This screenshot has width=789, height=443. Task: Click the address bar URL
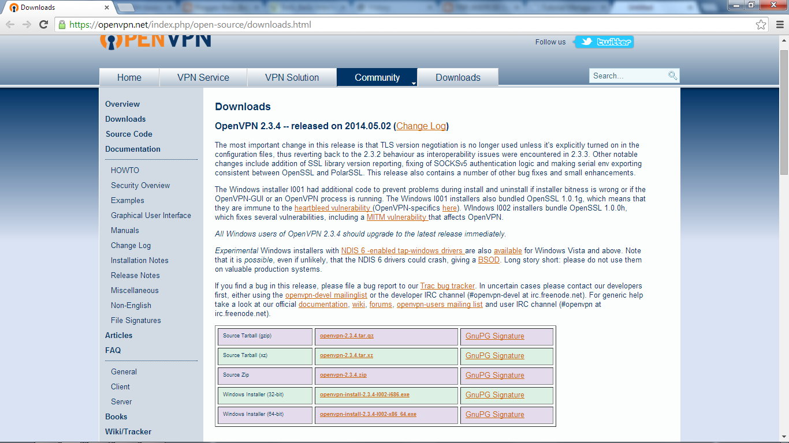click(191, 25)
